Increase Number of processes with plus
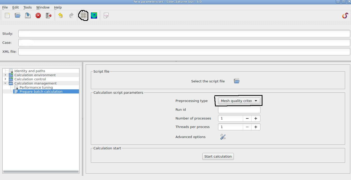The image size is (351, 180). (x=256, y=118)
